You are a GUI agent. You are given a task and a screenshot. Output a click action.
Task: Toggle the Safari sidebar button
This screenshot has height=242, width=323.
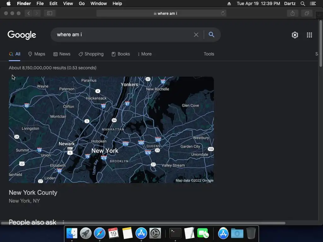tap(50, 13)
